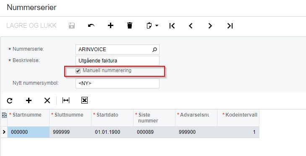Go to the next record
Viewport: 306px width, 156px height.
pyautogui.click(x=210, y=26)
